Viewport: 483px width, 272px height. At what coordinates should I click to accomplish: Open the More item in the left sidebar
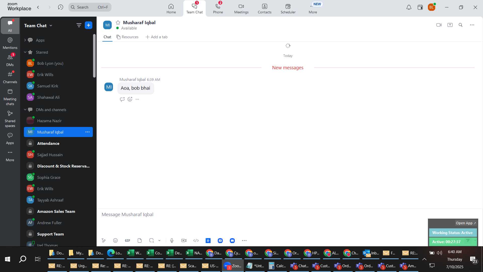pyautogui.click(x=10, y=156)
